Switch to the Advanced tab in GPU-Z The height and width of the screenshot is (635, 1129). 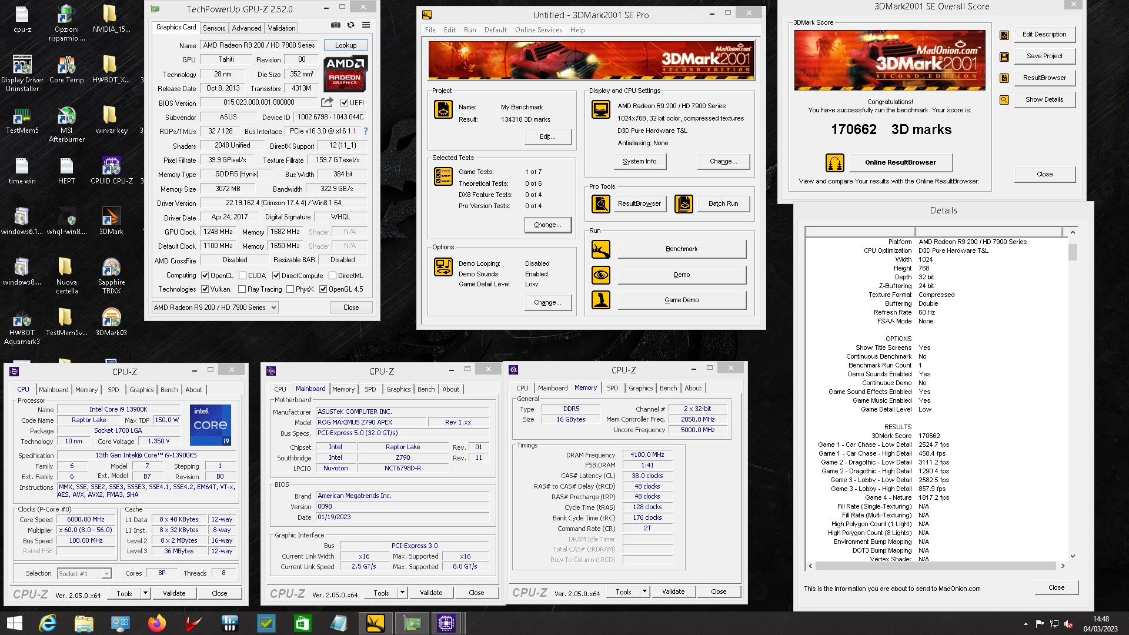coord(246,28)
